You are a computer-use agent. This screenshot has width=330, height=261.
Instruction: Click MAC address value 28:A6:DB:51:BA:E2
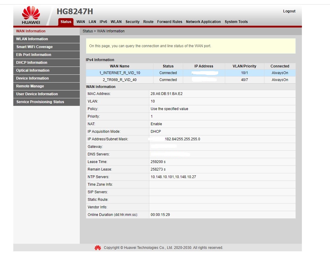coord(167,94)
